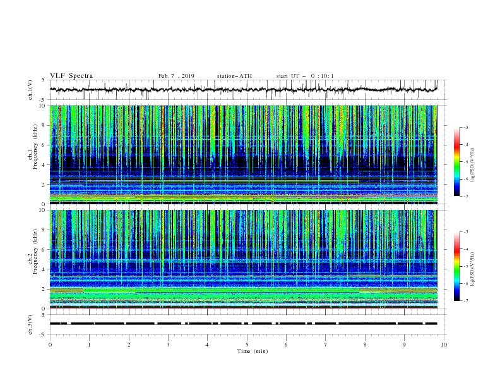Click time axis tick label "7"
This screenshot has height=387, width=500.
click(326, 345)
